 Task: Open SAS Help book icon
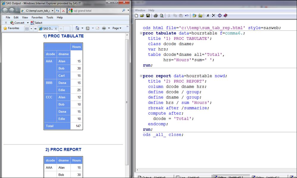pyautogui.click(x=225, y=16)
